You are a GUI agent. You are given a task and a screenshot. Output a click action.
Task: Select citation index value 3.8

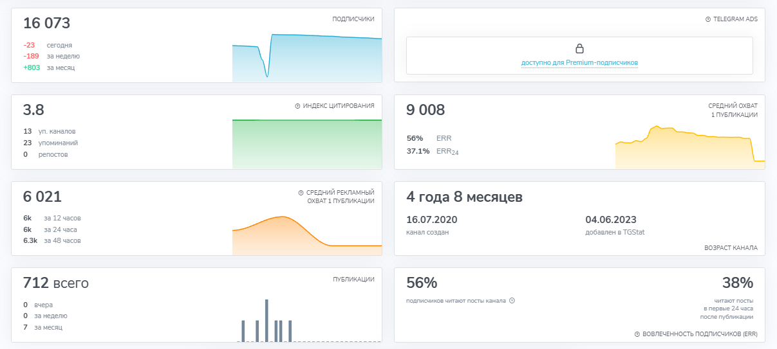pyautogui.click(x=33, y=110)
